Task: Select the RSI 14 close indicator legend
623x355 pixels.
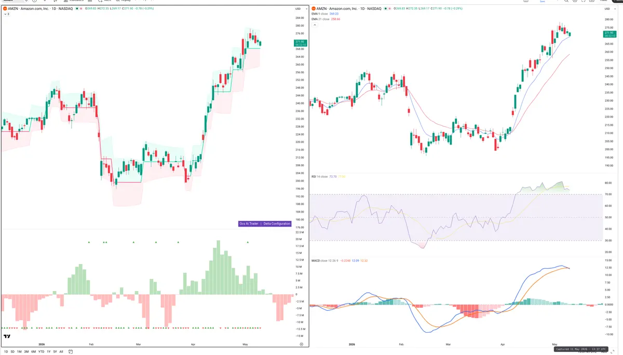Action: (x=319, y=177)
